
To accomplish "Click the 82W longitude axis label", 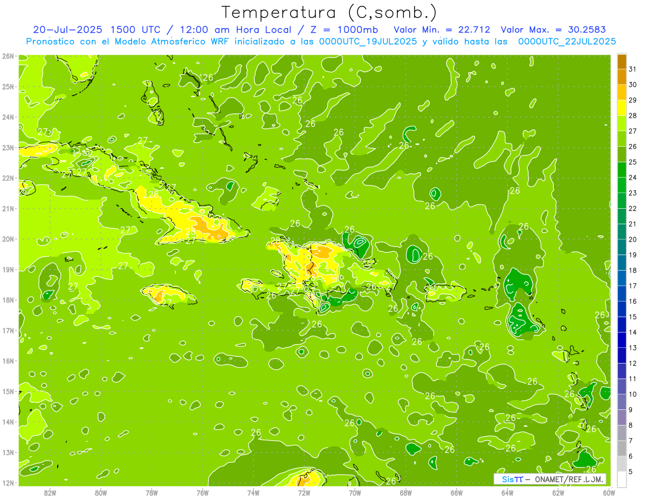I will (x=50, y=492).
